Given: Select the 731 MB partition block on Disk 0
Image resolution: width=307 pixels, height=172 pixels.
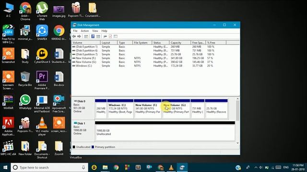Looking at the screenshot, I should click(197, 108).
